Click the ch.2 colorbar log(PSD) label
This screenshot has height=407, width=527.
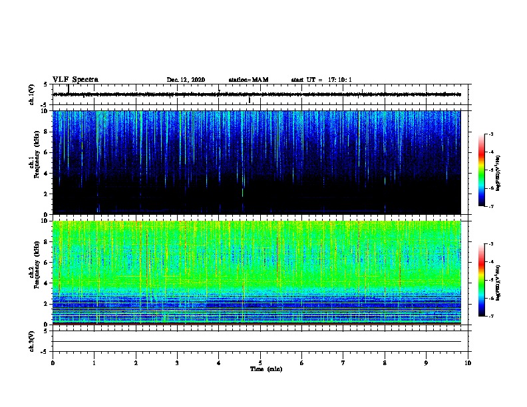(x=498, y=283)
